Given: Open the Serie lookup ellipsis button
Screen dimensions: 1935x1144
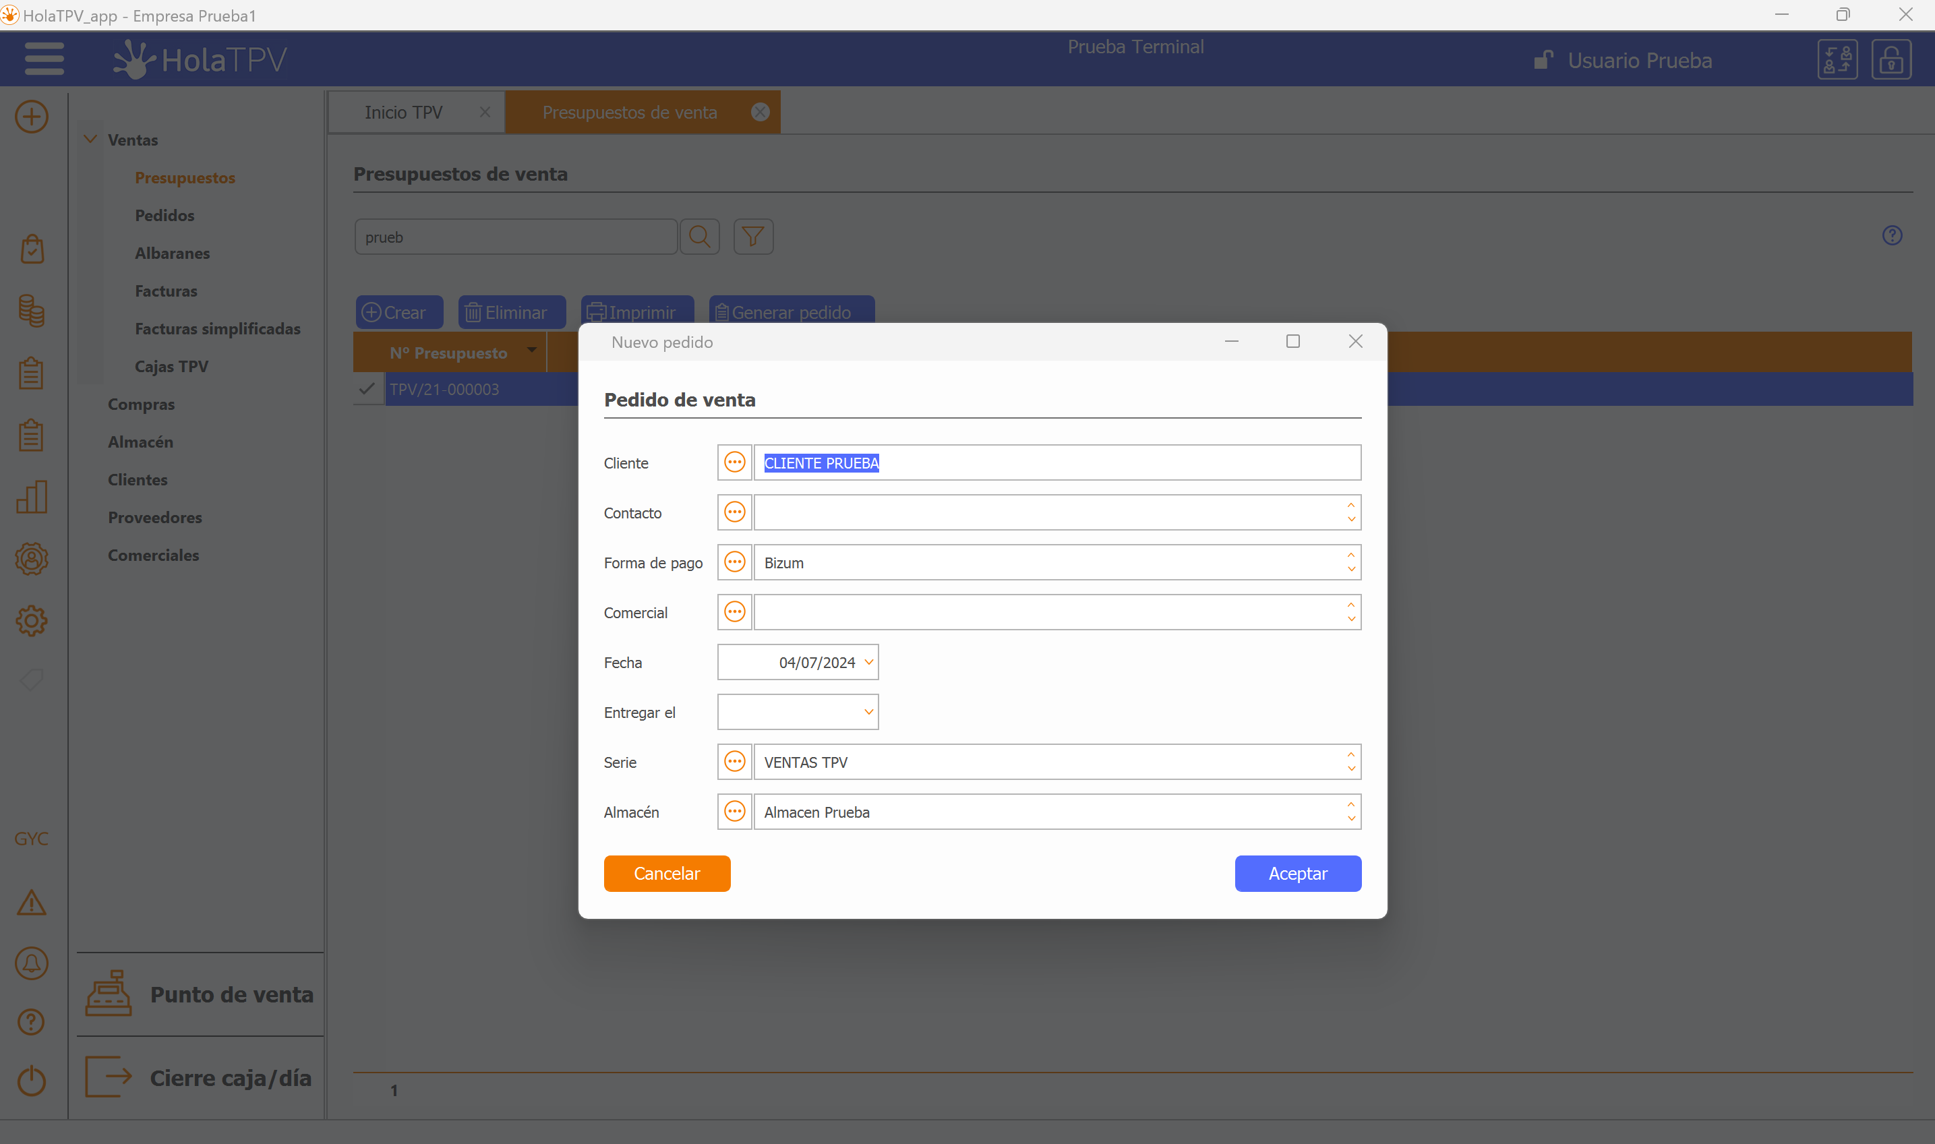Looking at the screenshot, I should (x=735, y=762).
